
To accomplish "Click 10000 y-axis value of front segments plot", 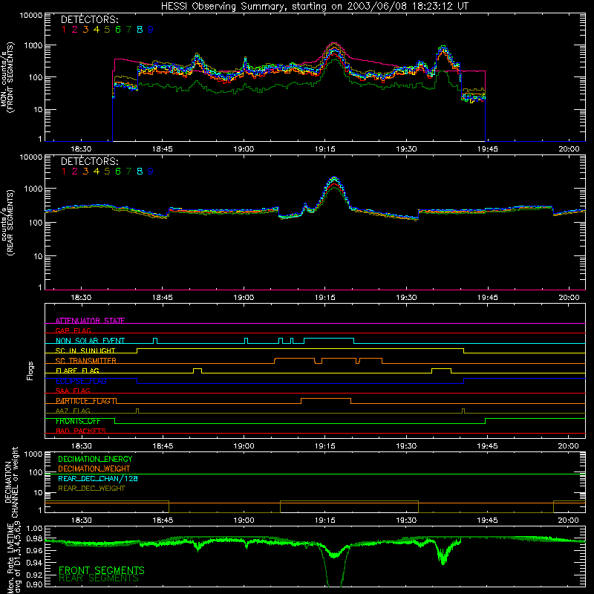I will tap(31, 15).
